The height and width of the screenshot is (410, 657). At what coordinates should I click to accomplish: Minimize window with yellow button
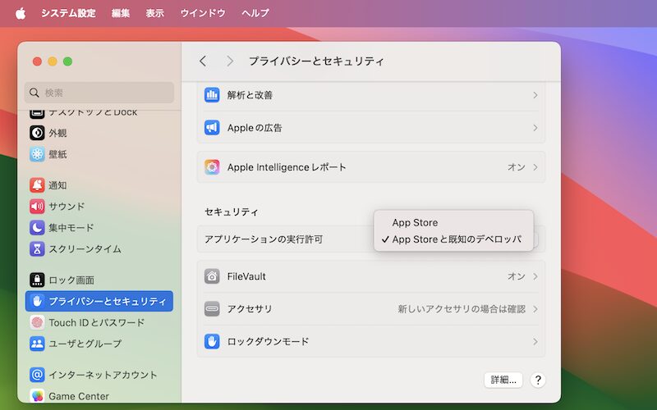coord(53,61)
